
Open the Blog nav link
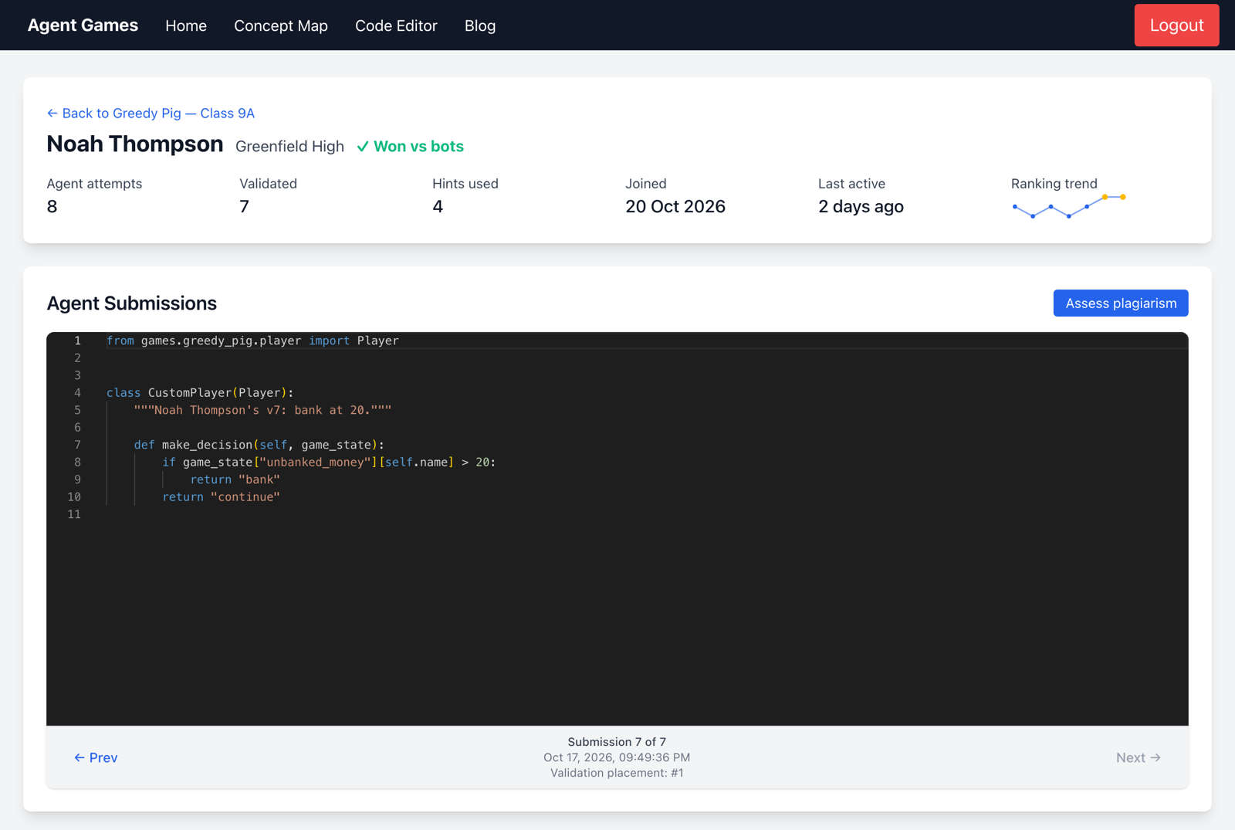(480, 25)
